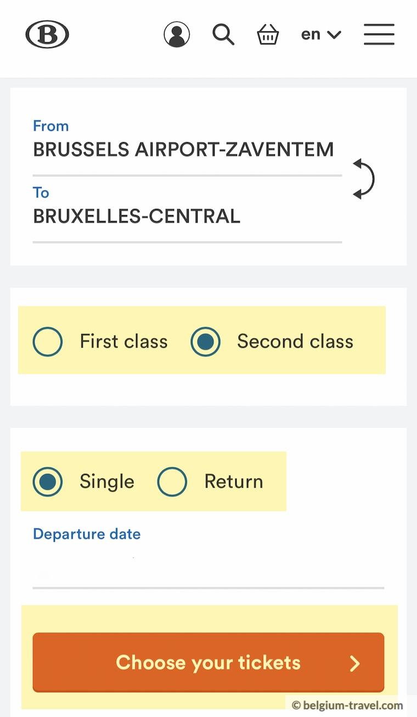Click the blue 'From' field label
417x717 pixels.
point(50,126)
